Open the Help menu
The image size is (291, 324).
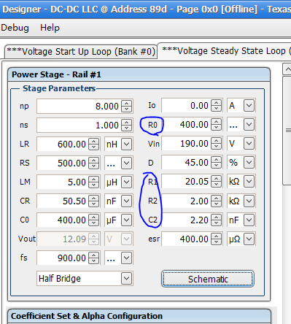point(50,28)
